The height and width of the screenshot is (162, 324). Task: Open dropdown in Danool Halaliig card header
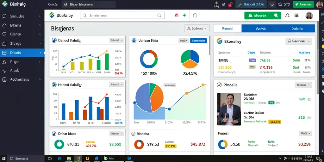click(x=116, y=40)
